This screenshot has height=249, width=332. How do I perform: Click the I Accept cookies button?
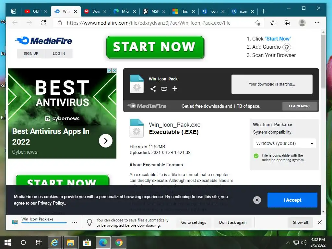(x=292, y=200)
